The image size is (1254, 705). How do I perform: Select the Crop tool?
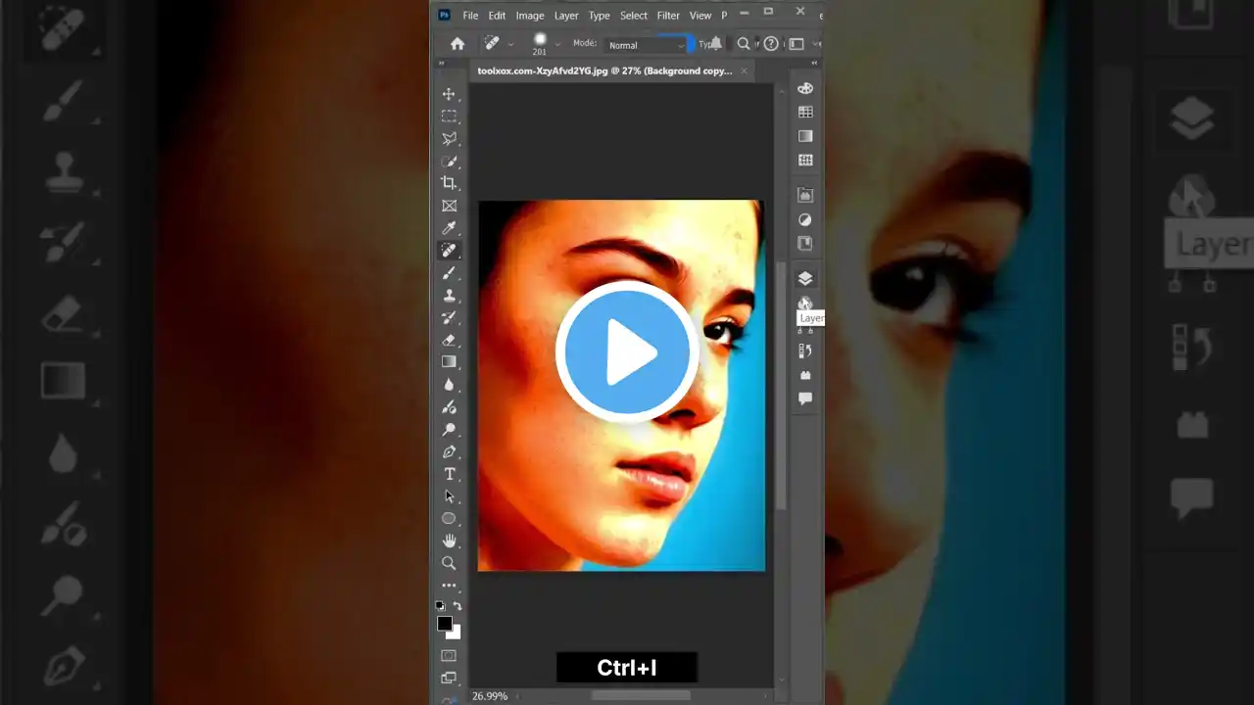click(x=449, y=183)
